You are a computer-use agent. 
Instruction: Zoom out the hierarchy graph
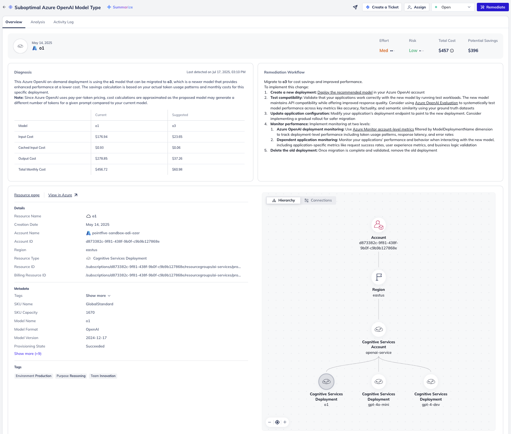pos(270,422)
